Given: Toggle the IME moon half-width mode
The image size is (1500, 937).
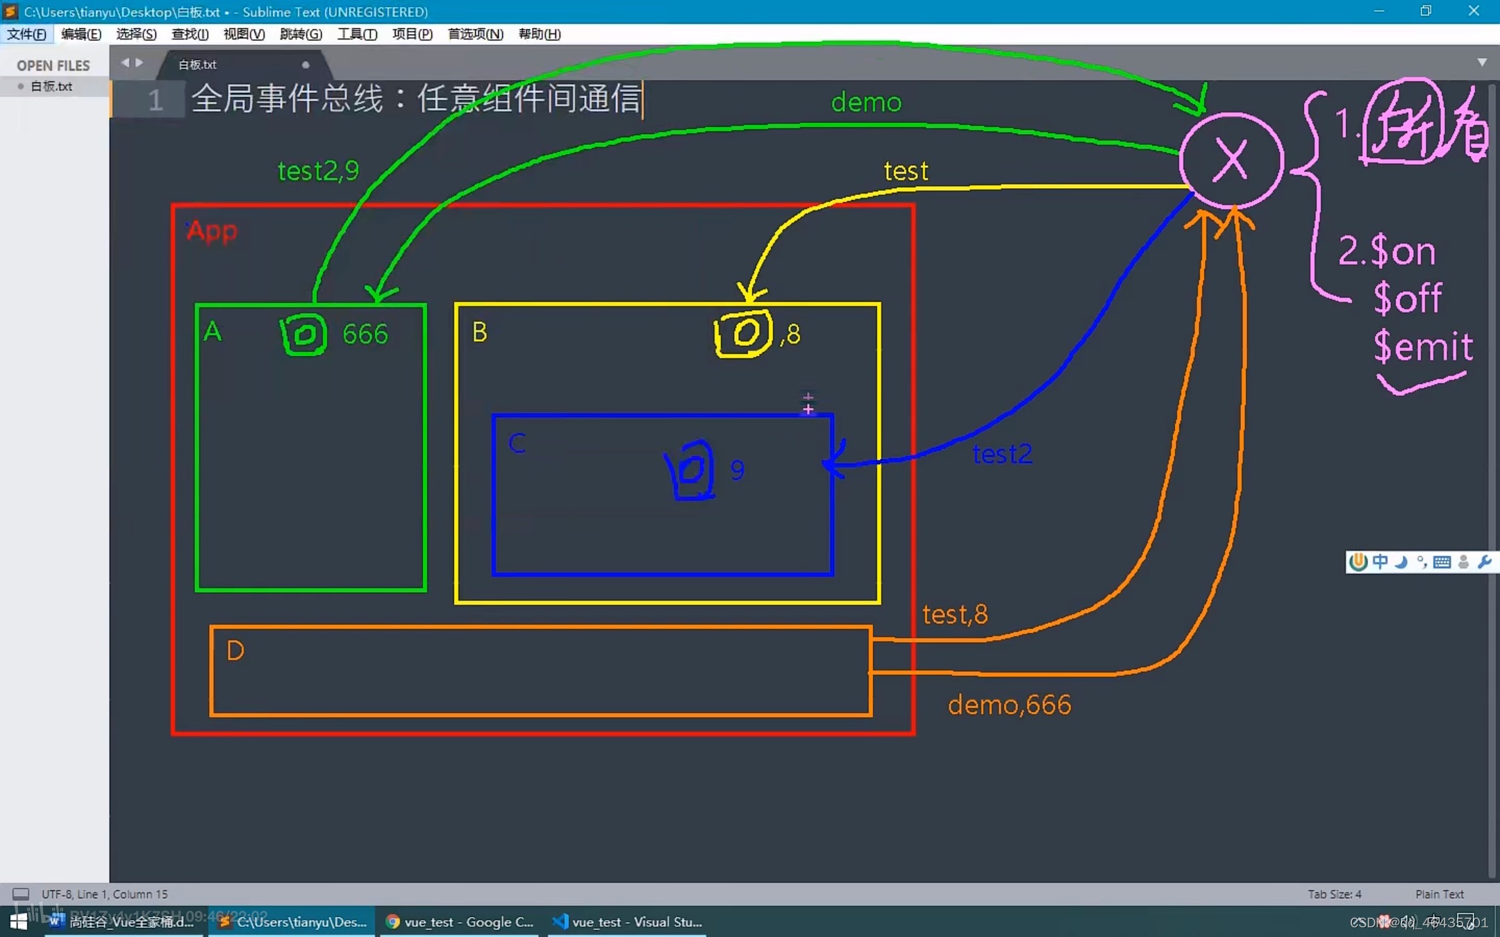Looking at the screenshot, I should (1401, 562).
